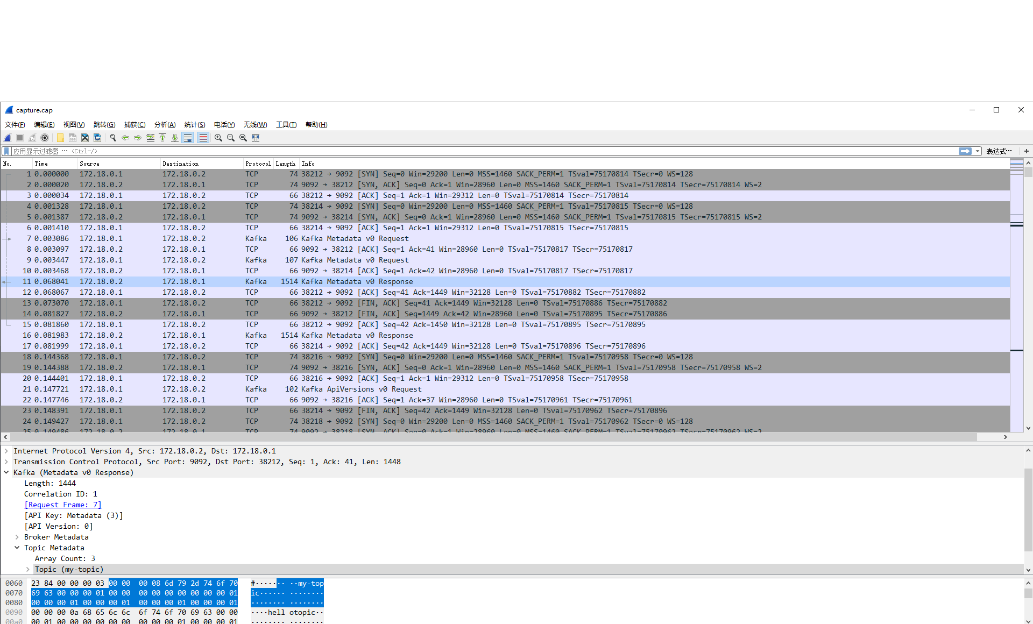Viewport: 1033px width, 624px height.
Task: Sort by the Length column header
Action: click(x=286, y=164)
